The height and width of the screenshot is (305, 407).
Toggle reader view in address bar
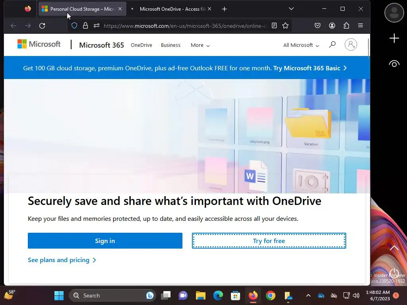coord(274,25)
